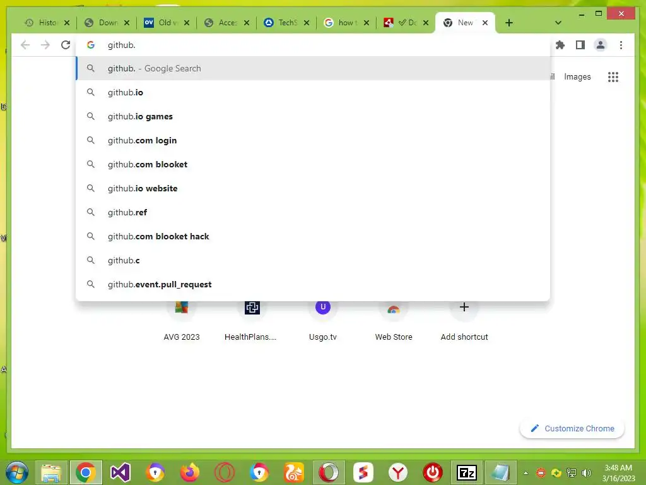Select github.com blooket hack suggestion
The width and height of the screenshot is (646, 485).
click(313, 236)
